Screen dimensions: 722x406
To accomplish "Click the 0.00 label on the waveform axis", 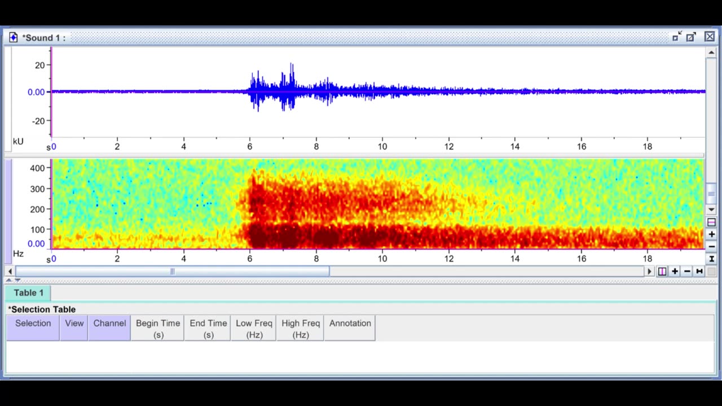I will click(x=36, y=92).
